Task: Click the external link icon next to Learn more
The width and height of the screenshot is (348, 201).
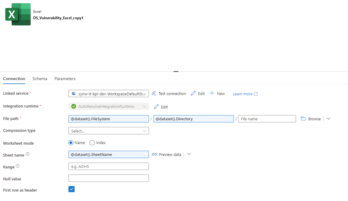Action: 256,94
